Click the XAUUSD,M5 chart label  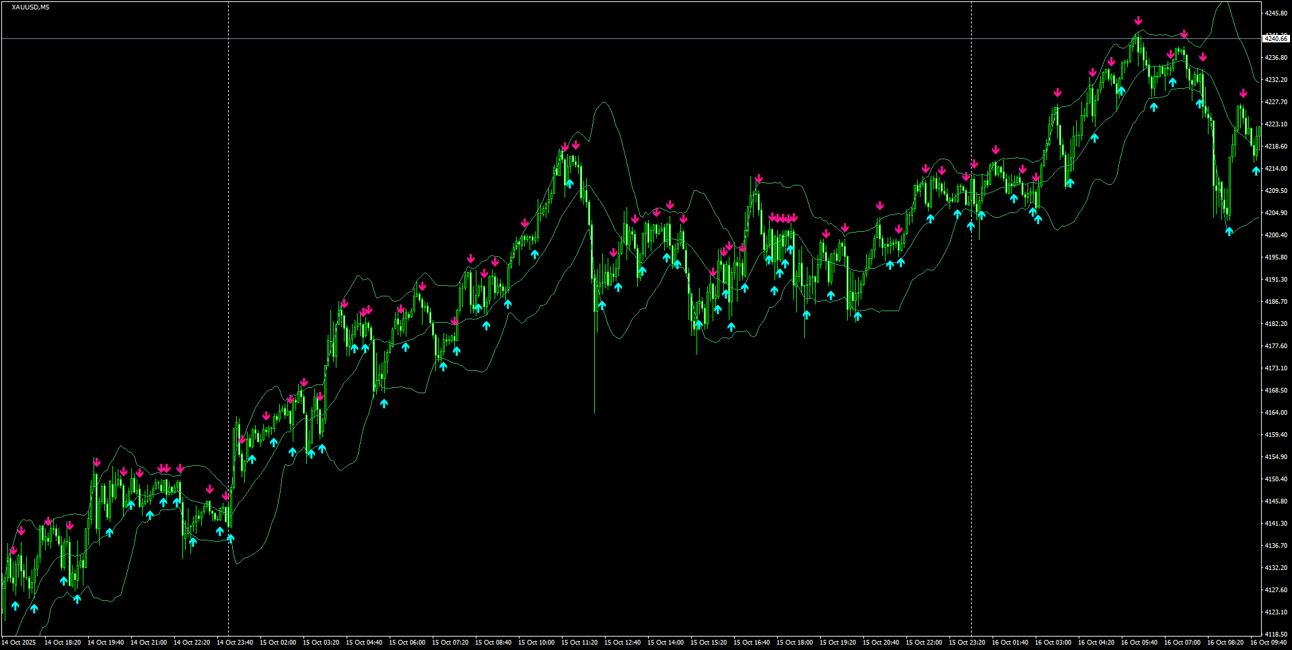[x=30, y=7]
